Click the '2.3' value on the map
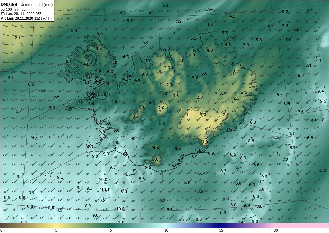The image size is (329, 233). coord(167,68)
